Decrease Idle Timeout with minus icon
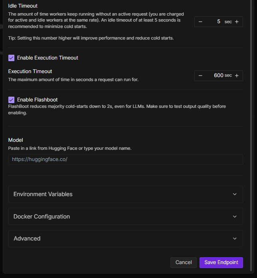 200,22
